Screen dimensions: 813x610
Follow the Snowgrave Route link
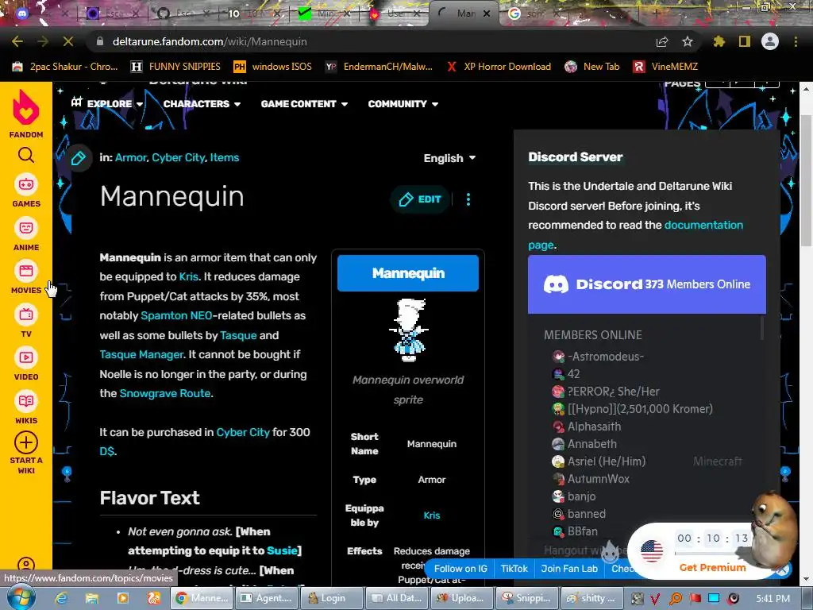point(165,393)
